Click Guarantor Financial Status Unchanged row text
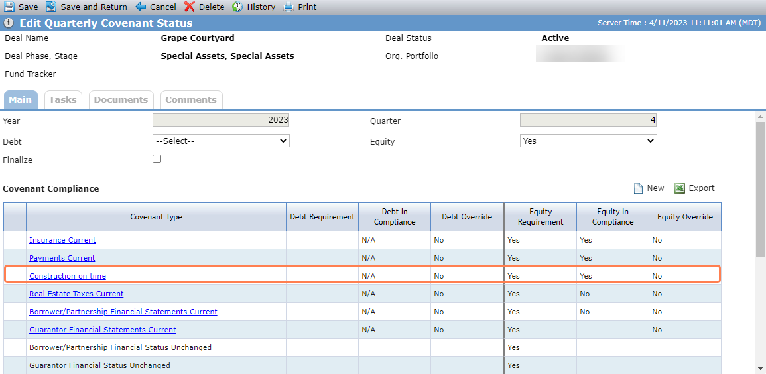766x374 pixels. (99, 365)
